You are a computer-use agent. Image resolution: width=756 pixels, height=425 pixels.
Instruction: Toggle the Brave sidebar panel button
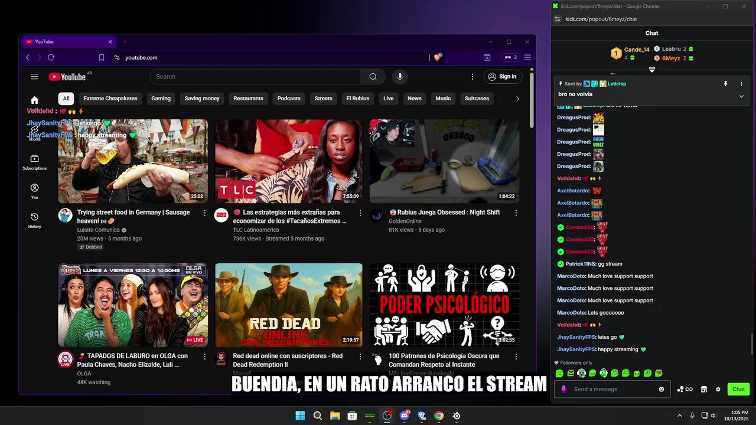point(487,57)
